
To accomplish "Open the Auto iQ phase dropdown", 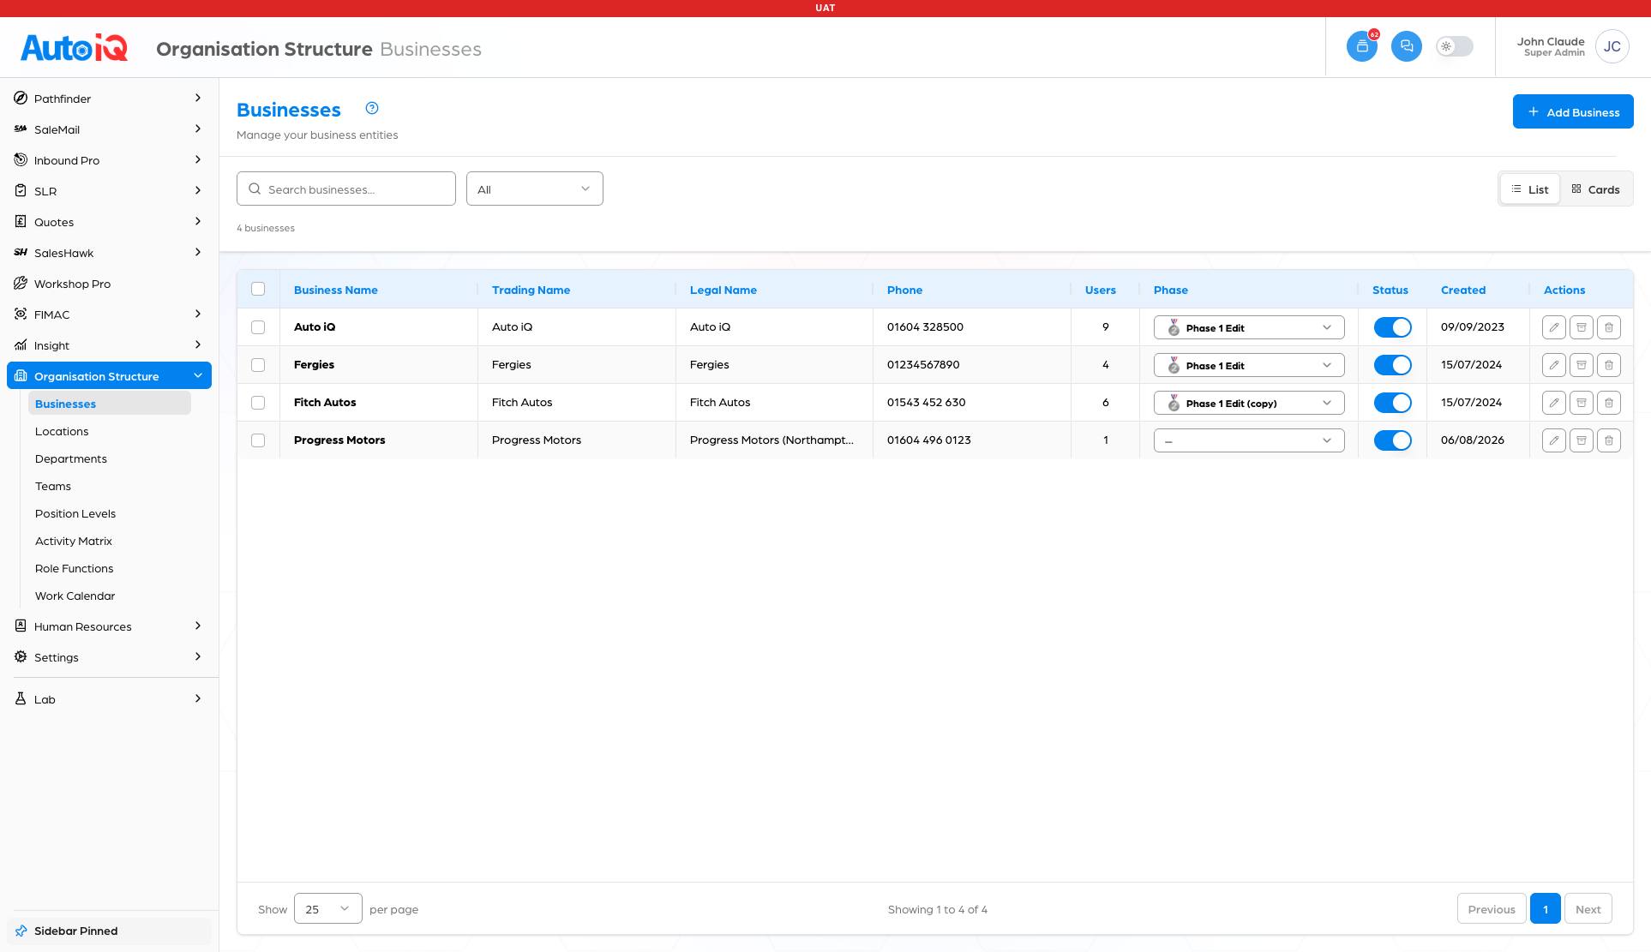I will pyautogui.click(x=1249, y=327).
